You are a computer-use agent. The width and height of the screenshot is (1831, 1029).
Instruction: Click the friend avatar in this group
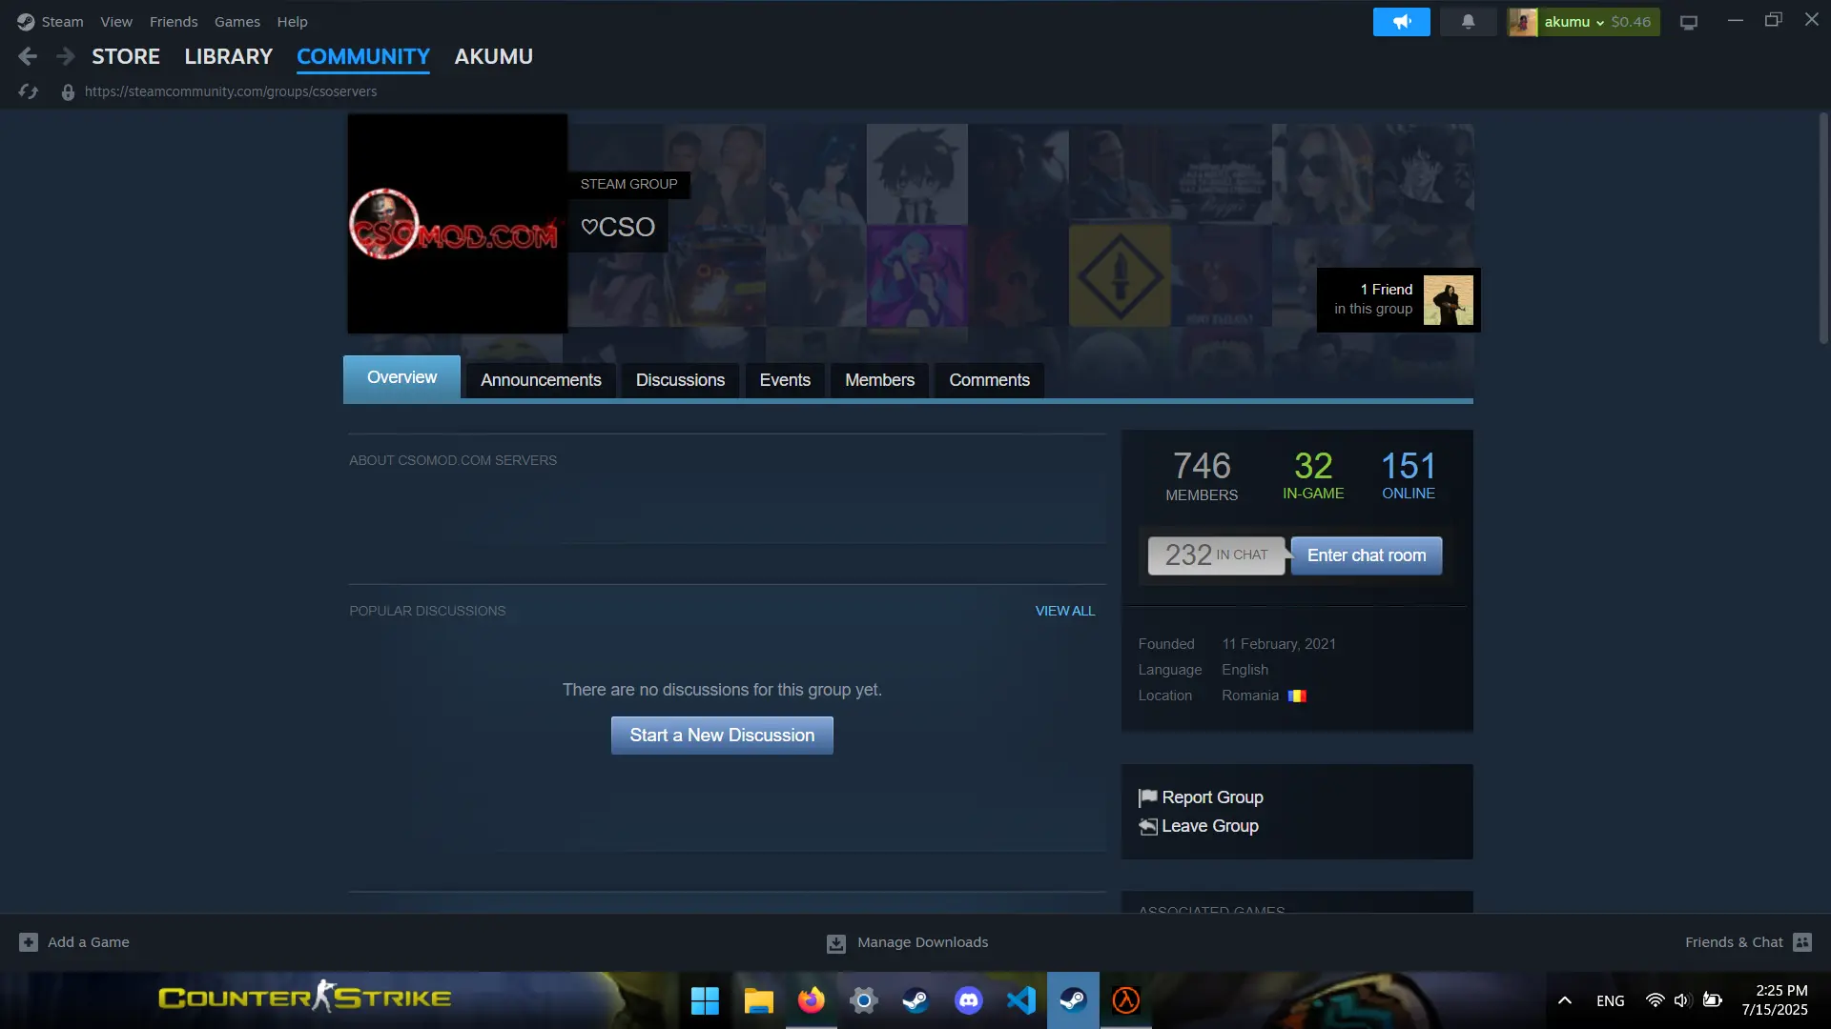(1448, 300)
